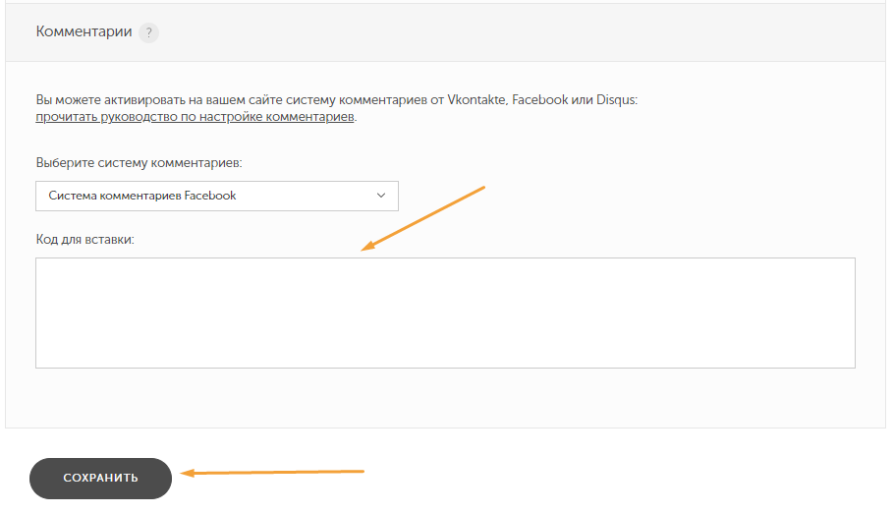894x514 pixels.
Task: Open the Система комментариев Facebook combo box
Action: coord(217,197)
